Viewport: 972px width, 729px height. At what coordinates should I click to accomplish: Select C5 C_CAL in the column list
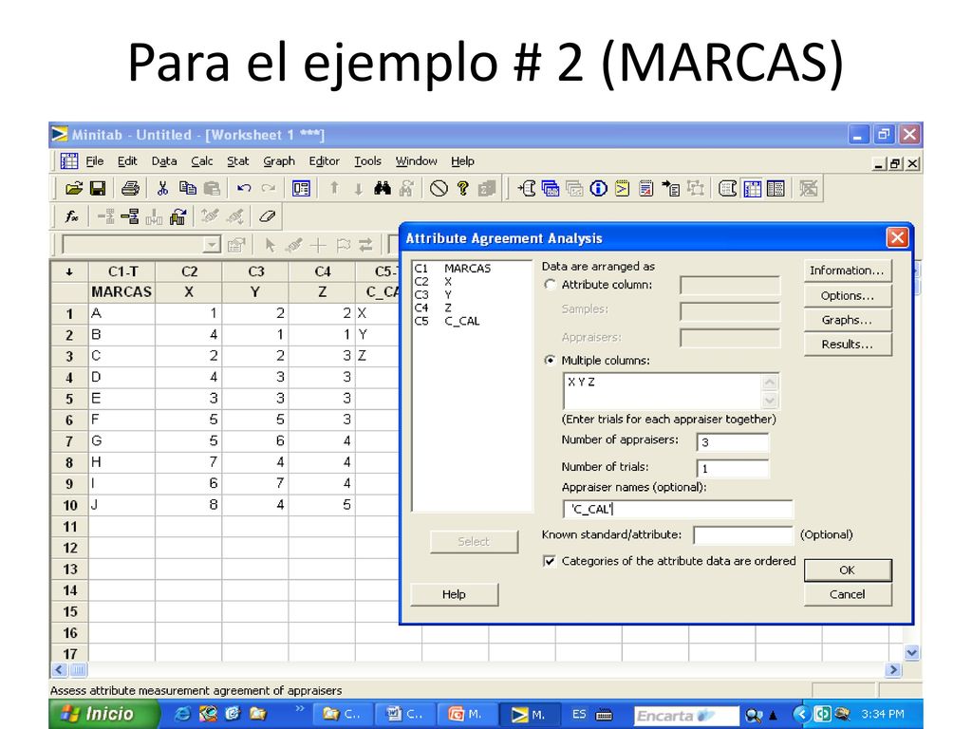pyautogui.click(x=448, y=321)
